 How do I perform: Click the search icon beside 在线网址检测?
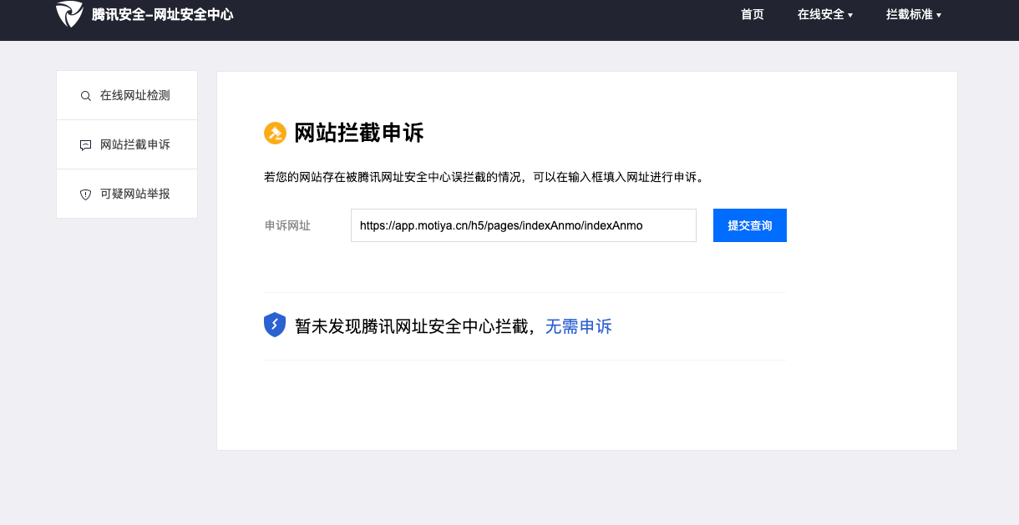click(85, 96)
